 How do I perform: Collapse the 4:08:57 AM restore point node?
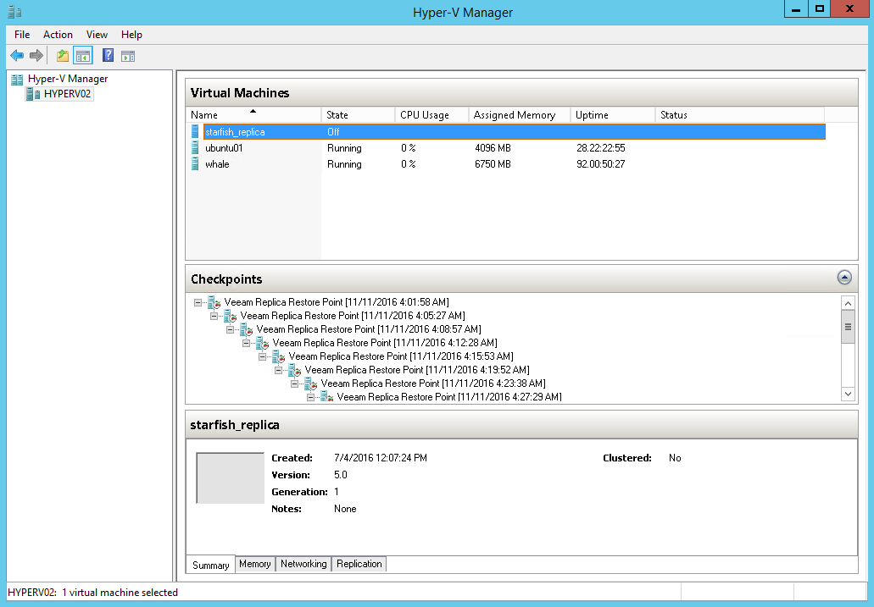(x=231, y=329)
